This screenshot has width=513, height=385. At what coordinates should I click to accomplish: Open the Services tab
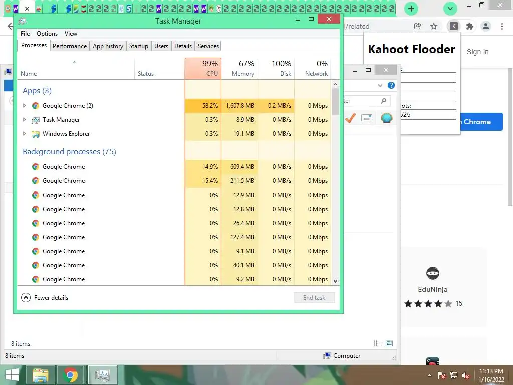(x=208, y=46)
